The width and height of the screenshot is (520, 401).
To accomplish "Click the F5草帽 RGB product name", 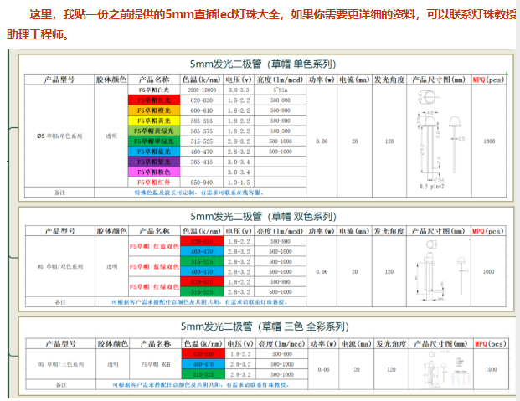I will pyautogui.click(x=156, y=364).
